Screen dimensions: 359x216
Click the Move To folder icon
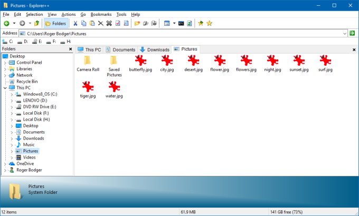tap(154, 23)
